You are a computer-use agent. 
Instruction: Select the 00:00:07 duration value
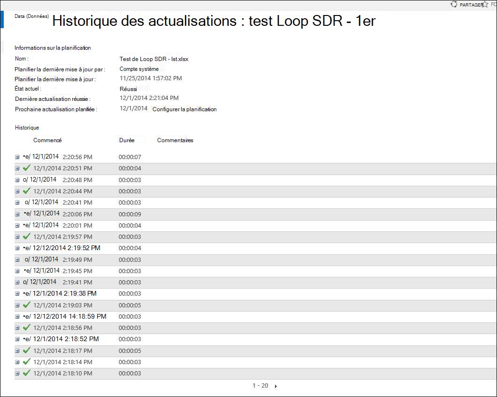[130, 157]
